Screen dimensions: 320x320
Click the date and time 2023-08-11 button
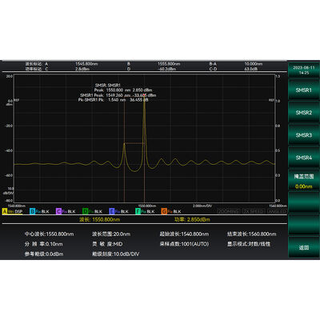[x=303, y=70]
